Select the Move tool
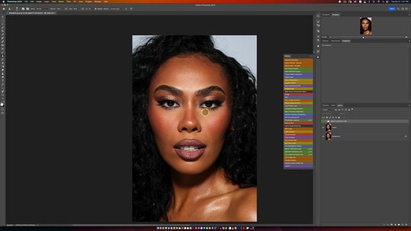411x231 pixels. [x=3, y=17]
